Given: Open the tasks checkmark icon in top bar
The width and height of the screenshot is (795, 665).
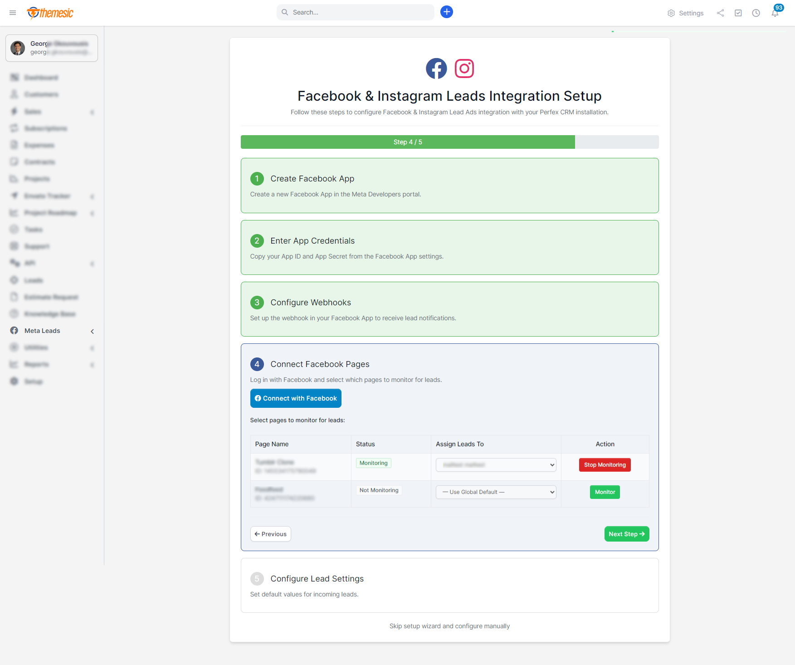Looking at the screenshot, I should point(738,13).
